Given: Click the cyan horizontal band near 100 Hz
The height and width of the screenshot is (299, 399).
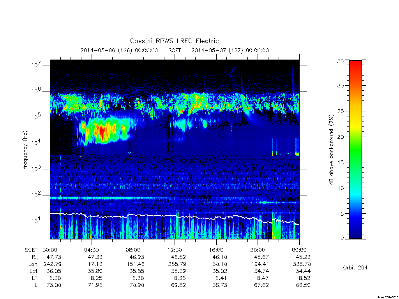Looking at the screenshot, I should point(102,198).
